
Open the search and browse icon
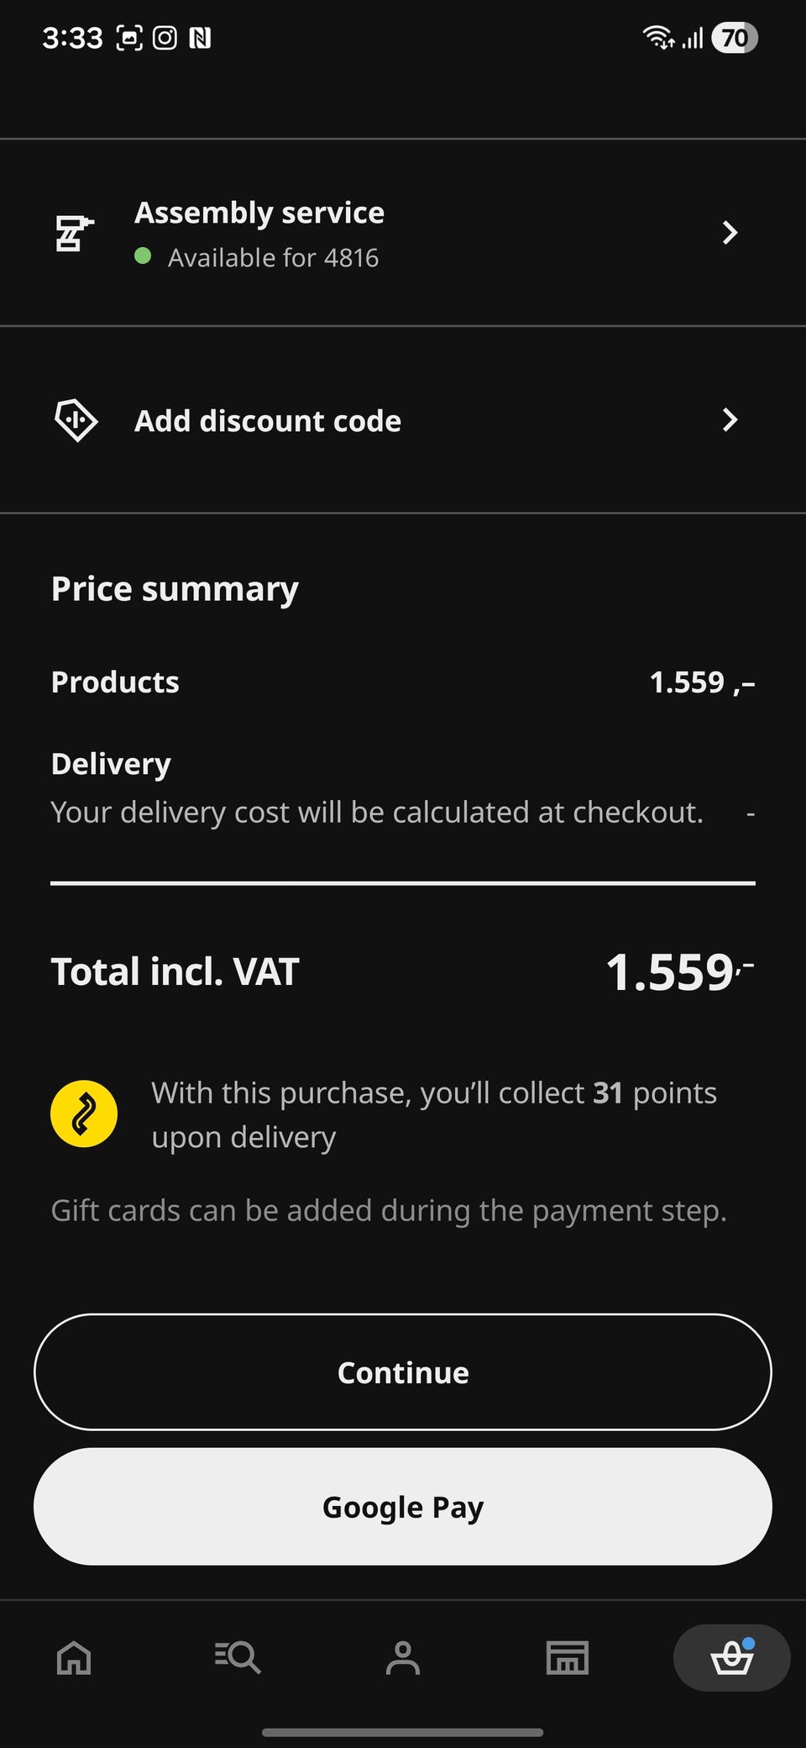[x=238, y=1658]
